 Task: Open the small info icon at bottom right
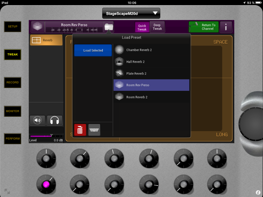pos(258,192)
